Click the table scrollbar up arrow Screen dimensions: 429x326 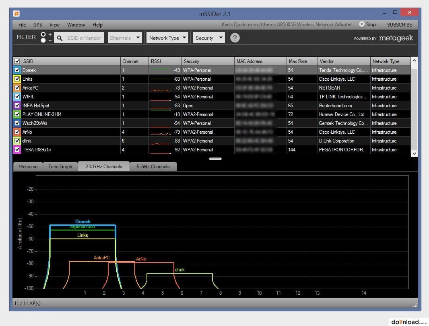414,60
